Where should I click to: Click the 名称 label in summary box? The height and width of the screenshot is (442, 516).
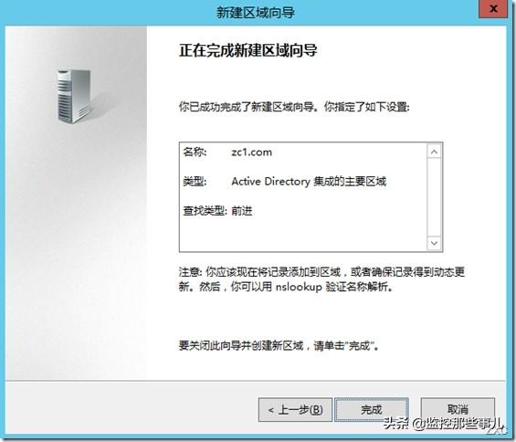tap(195, 152)
